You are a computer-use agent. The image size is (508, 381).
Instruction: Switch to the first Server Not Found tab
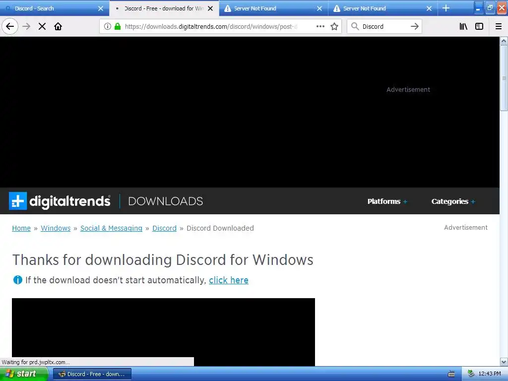click(273, 8)
